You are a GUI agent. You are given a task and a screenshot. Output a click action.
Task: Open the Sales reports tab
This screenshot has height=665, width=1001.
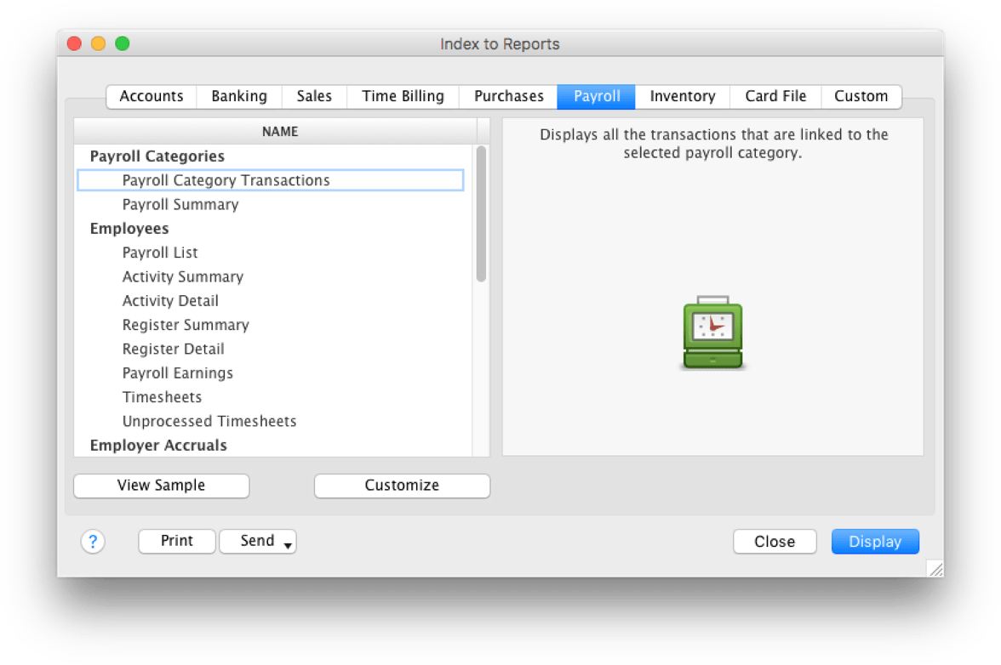pyautogui.click(x=313, y=96)
